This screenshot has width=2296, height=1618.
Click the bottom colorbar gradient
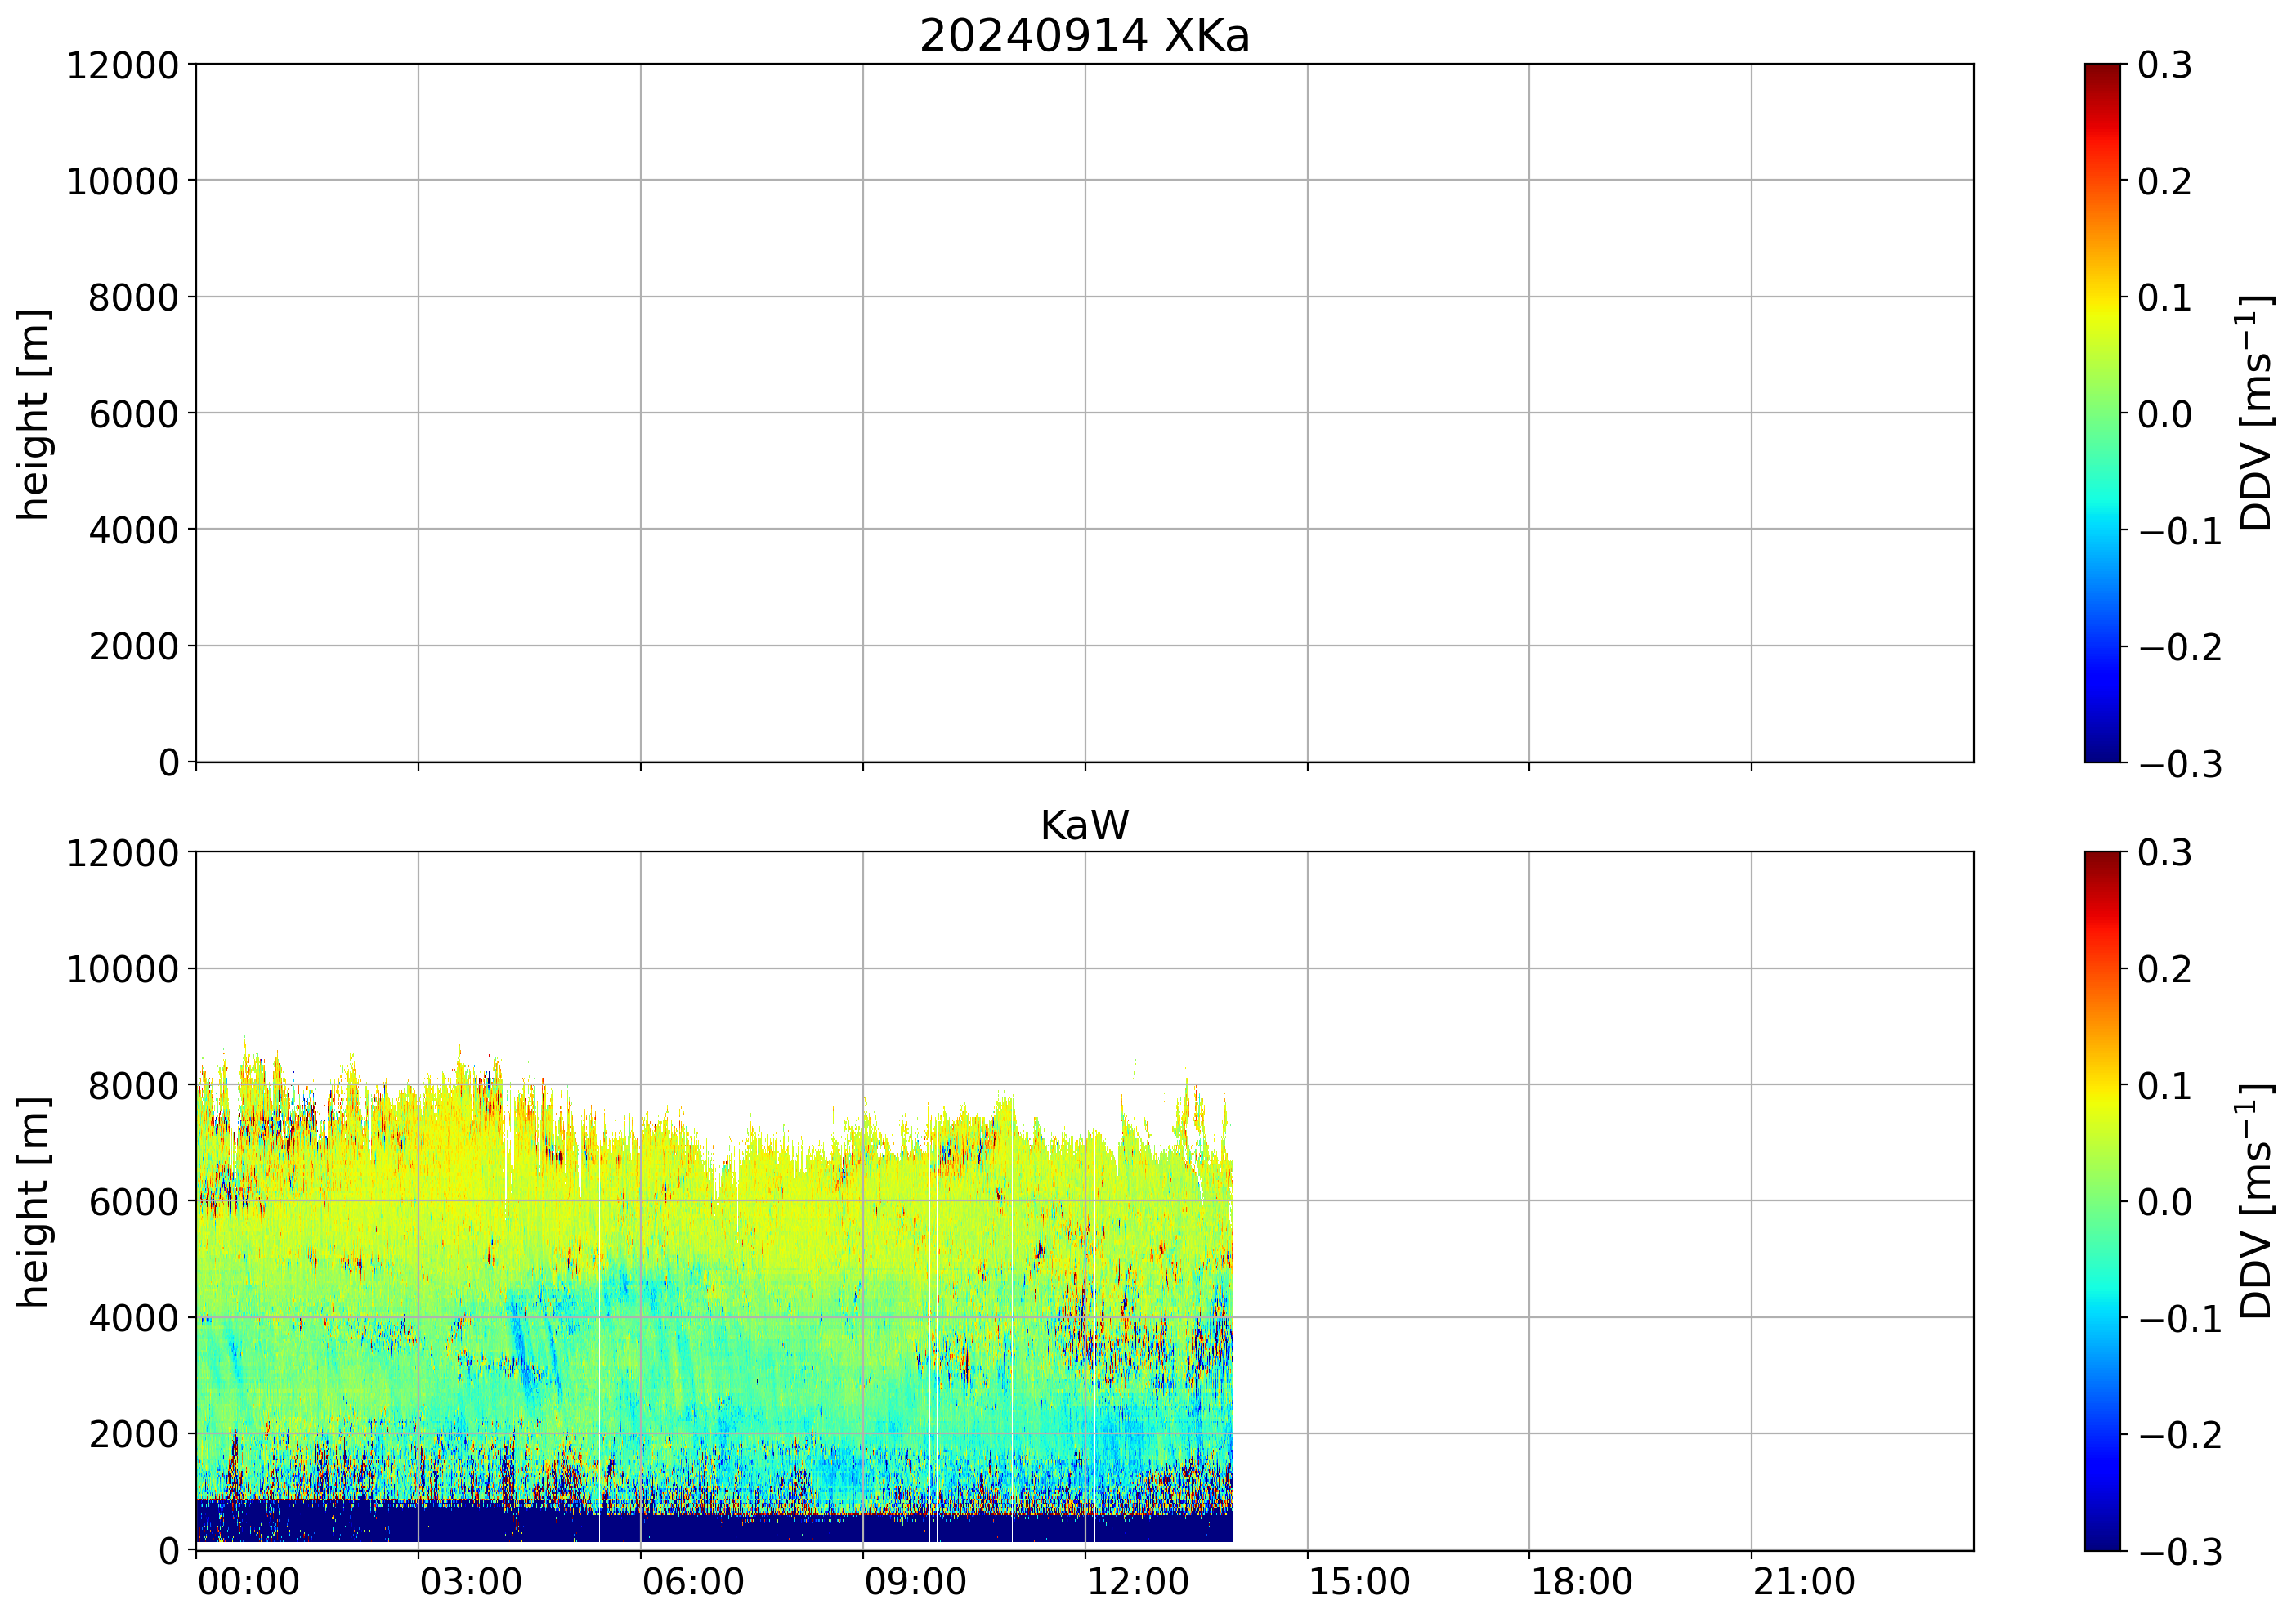(x=2102, y=1201)
